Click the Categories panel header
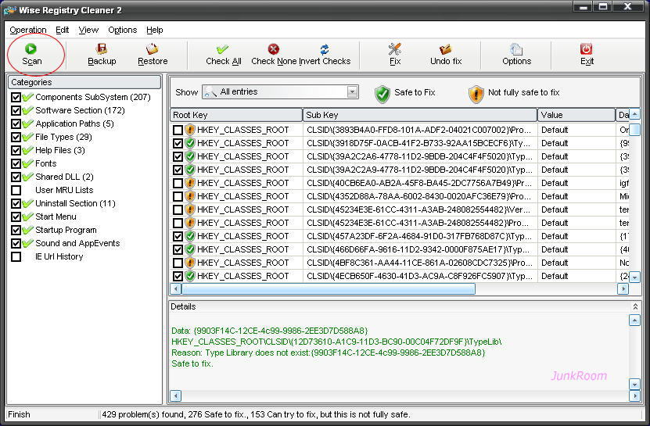650x426 pixels. [84, 82]
